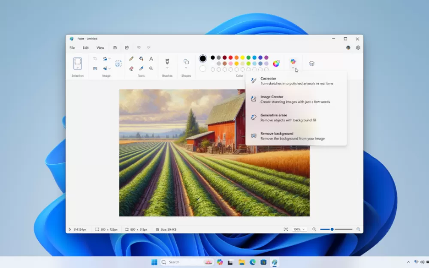The image size is (429, 268).
Task: Pick the orange color swatch
Action: pyautogui.click(x=236, y=57)
